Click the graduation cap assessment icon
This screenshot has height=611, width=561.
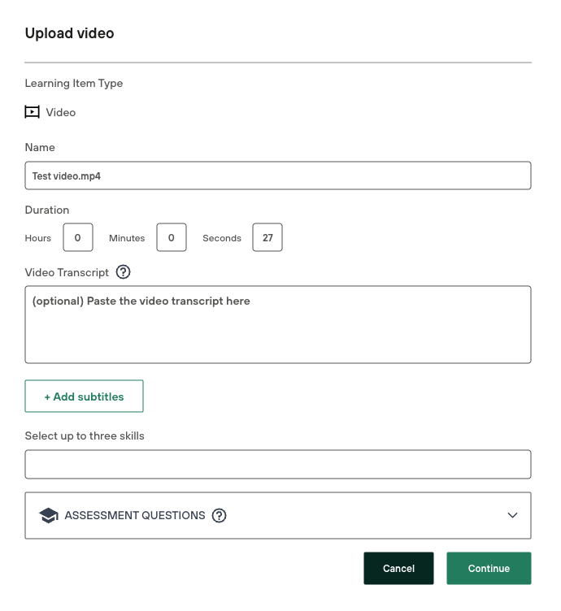[49, 515]
